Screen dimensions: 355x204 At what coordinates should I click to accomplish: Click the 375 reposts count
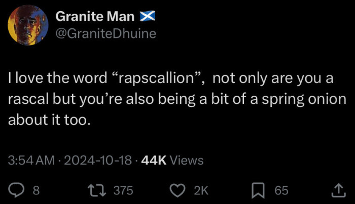pyautogui.click(x=122, y=190)
